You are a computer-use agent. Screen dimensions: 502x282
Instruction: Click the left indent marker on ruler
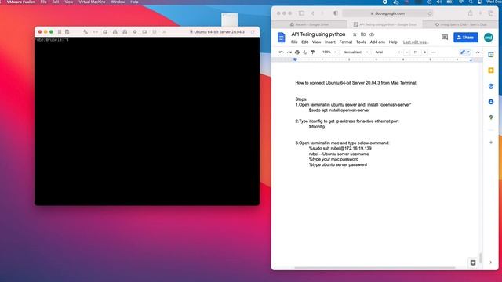click(x=295, y=60)
